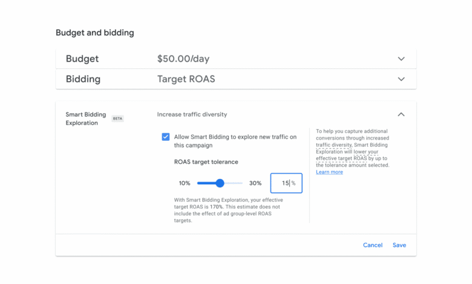472x284 pixels.
Task: Click the Budget and bidding heading
Action: coord(95,33)
